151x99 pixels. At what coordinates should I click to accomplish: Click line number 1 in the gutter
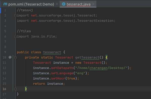[x=5, y=10]
